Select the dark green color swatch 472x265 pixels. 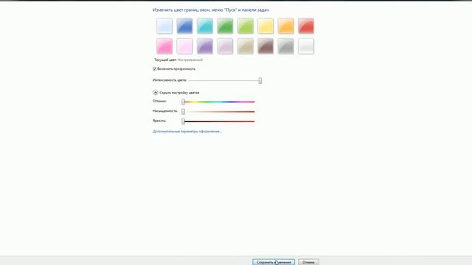225,26
